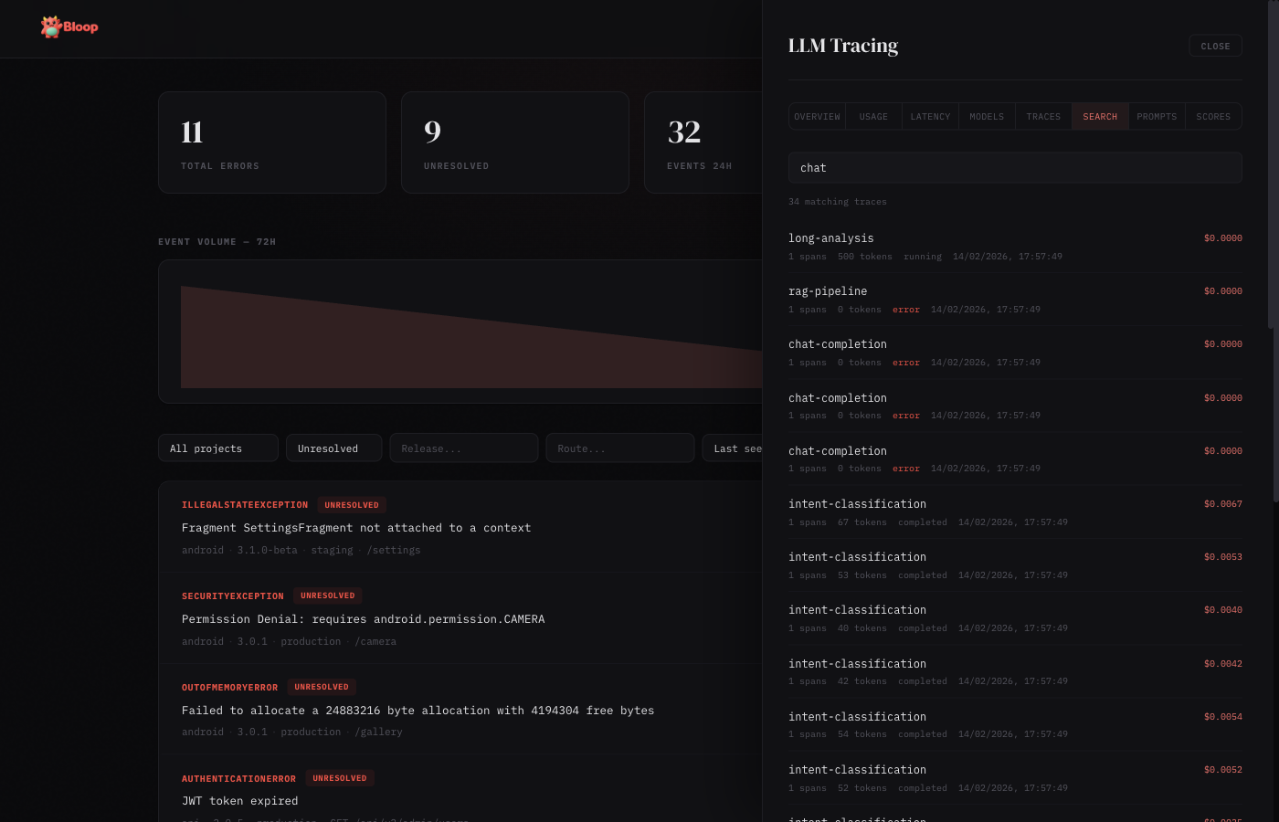Click the Bloop logo icon
The image size is (1279, 822).
click(x=51, y=27)
